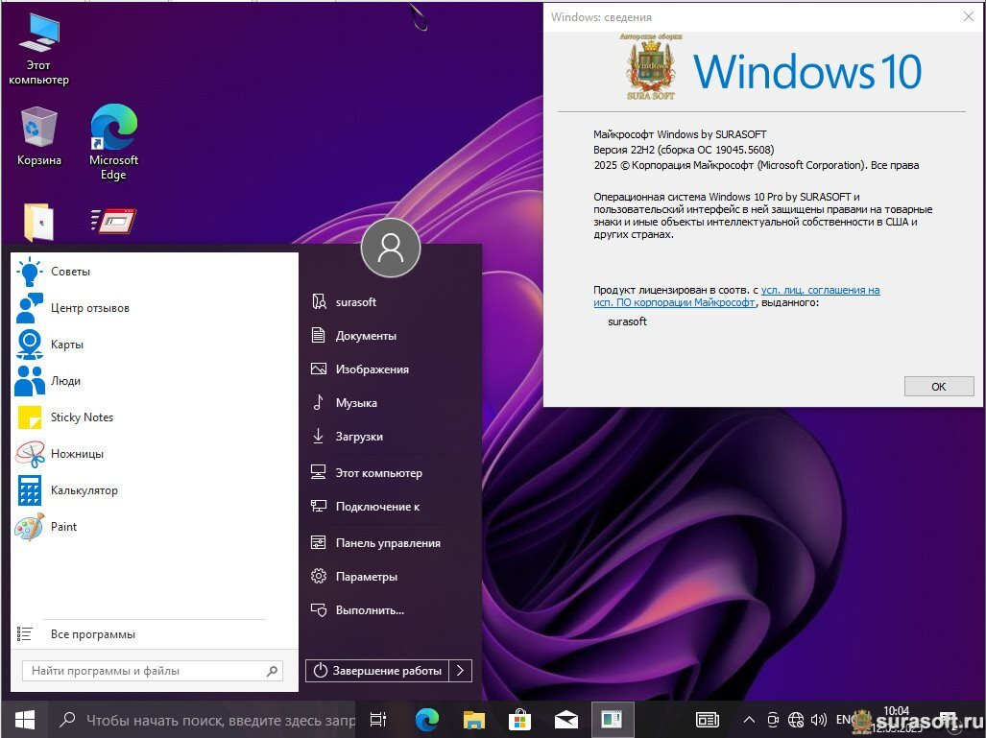Show hidden system tray icons
The height and width of the screenshot is (738, 986).
click(749, 720)
